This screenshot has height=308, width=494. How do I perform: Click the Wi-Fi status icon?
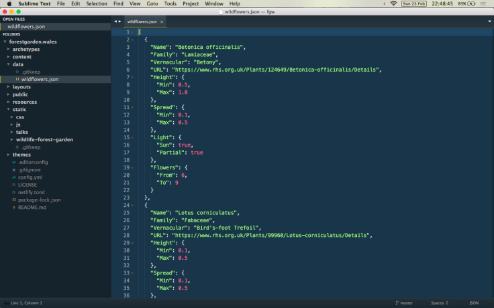[x=393, y=4]
